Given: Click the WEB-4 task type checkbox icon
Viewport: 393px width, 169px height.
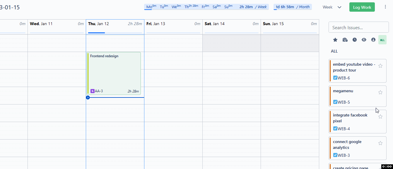Looking at the screenshot, I should (x=335, y=129).
